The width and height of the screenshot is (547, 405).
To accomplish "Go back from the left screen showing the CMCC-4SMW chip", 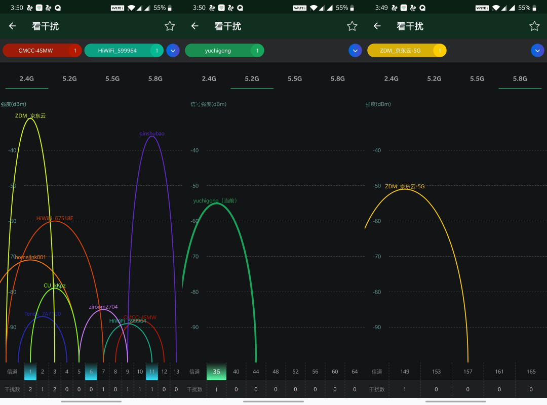I will point(13,26).
